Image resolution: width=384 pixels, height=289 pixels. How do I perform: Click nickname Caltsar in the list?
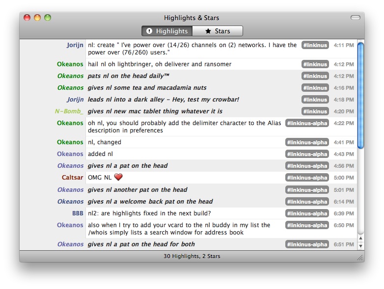click(72, 178)
